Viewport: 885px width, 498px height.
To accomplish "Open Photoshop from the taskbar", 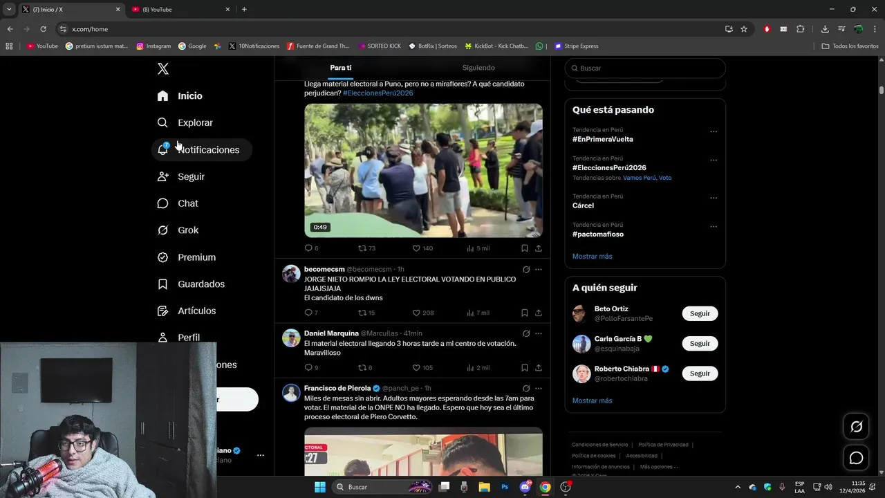I will pyautogui.click(x=505, y=487).
